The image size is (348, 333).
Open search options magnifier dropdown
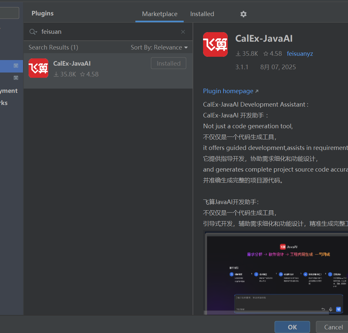point(33,32)
